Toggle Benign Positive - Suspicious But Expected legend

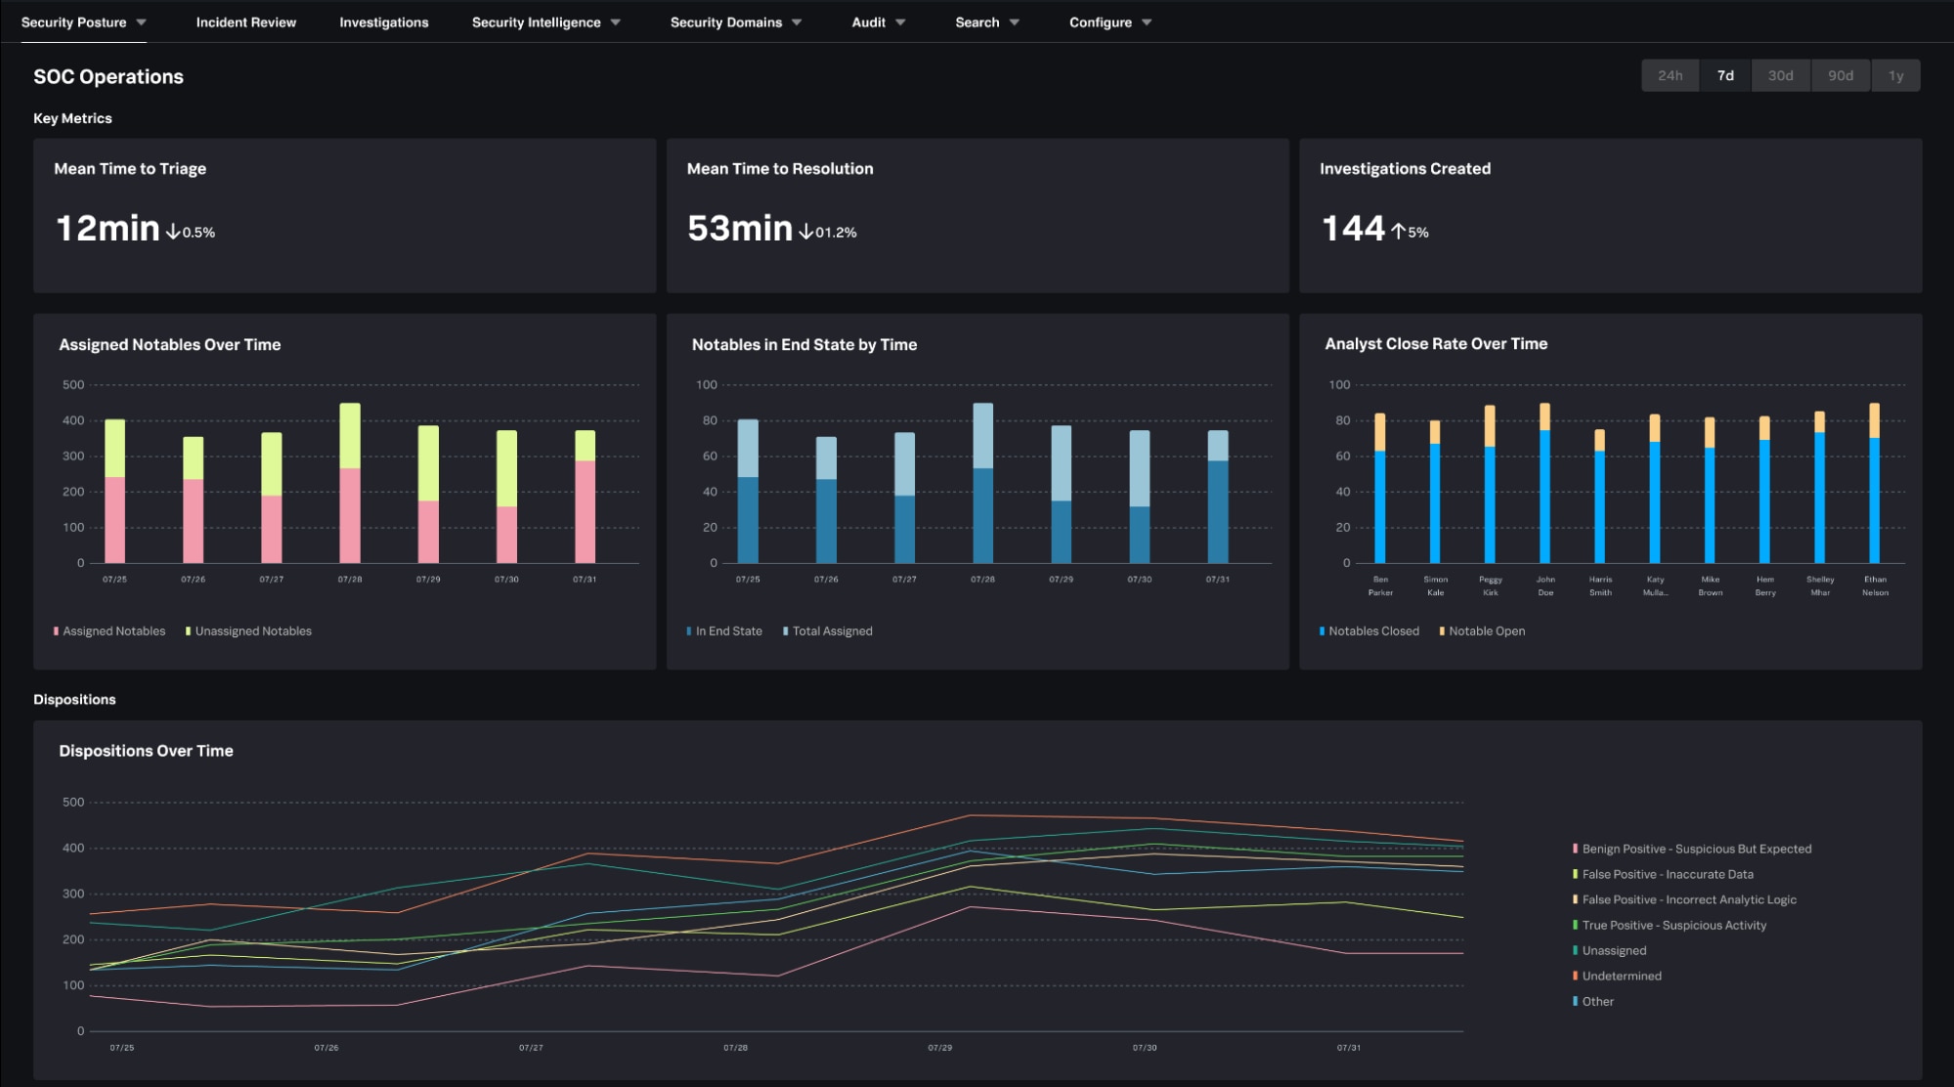tap(1692, 848)
